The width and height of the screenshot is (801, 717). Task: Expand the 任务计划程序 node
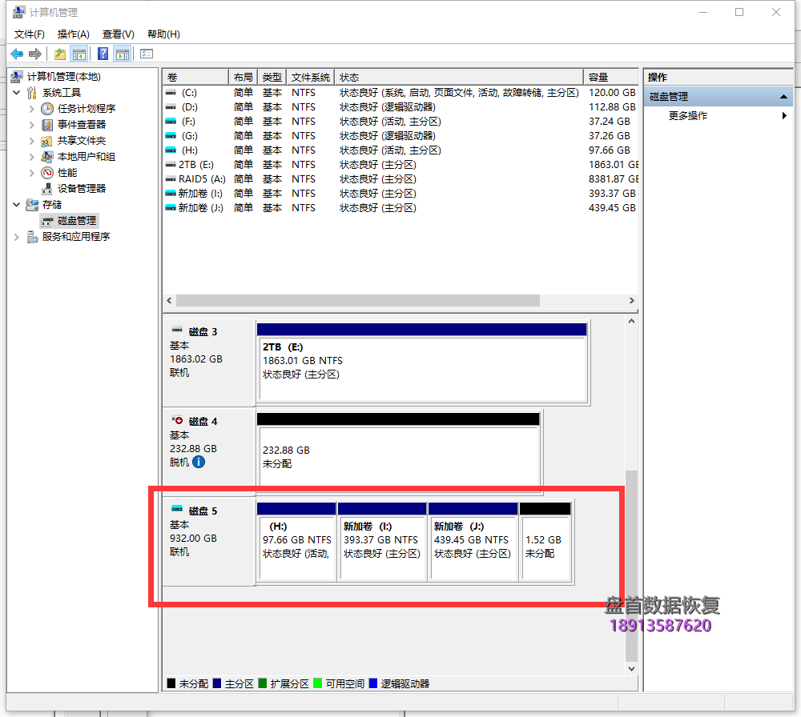click(32, 109)
